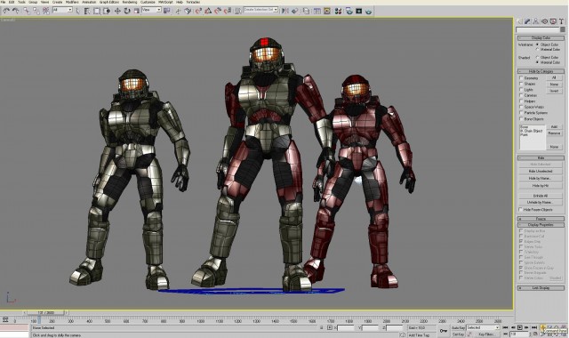Image resolution: width=569 pixels, height=338 pixels.
Task: Open the Material Editor icon
Action: (338, 11)
